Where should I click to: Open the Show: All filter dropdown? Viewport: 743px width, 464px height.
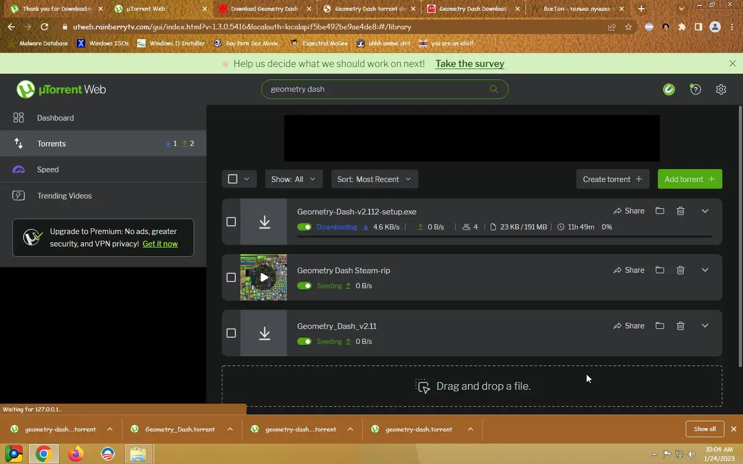pos(294,179)
